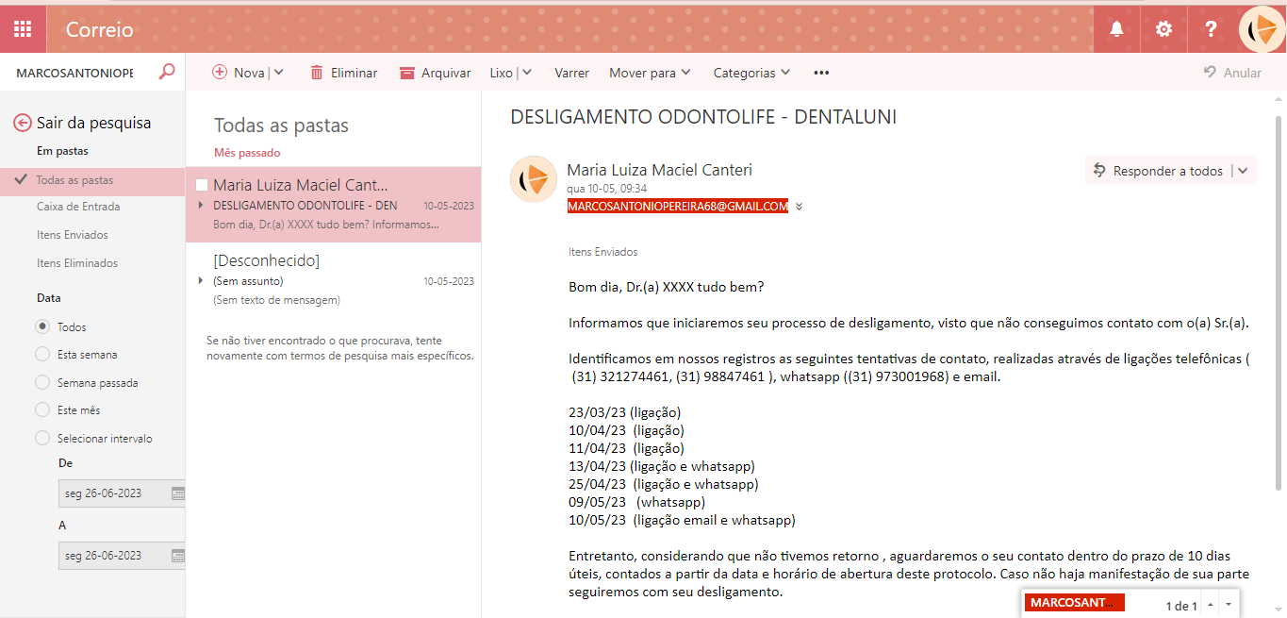Choose the Selecionar intervalo radio button
Image resolution: width=1287 pixels, height=618 pixels.
[42, 438]
